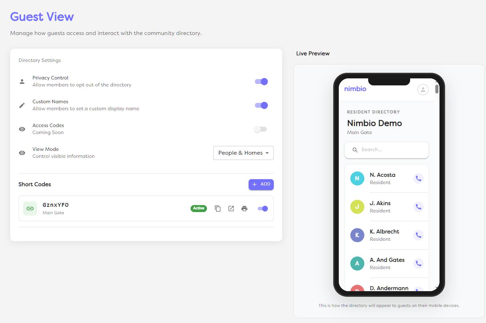Copy the GznxYFO short code
This screenshot has height=323, width=486.
pyautogui.click(x=217, y=209)
